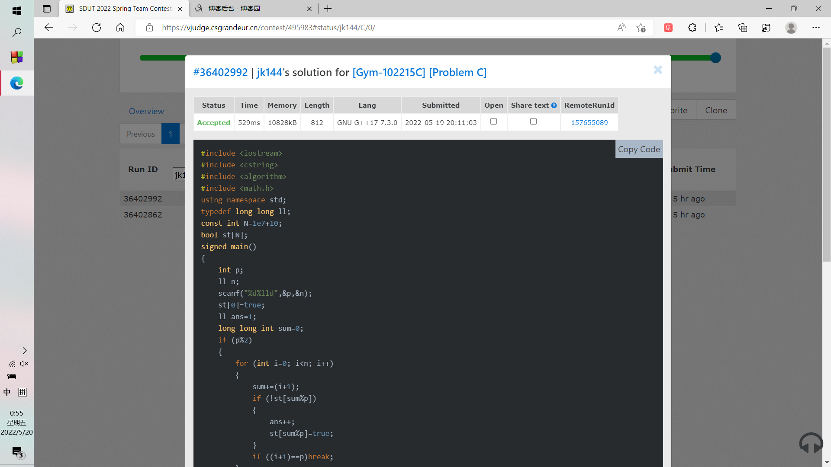Open the Overview tab
This screenshot has width=831, height=467.
point(146,111)
